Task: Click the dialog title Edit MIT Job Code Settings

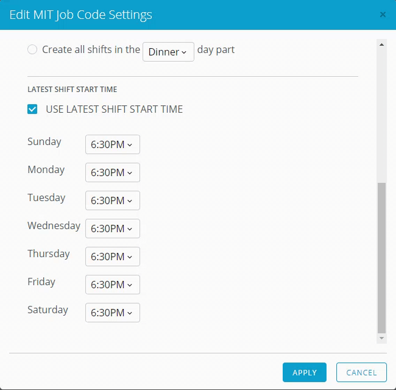Action: pos(81,15)
